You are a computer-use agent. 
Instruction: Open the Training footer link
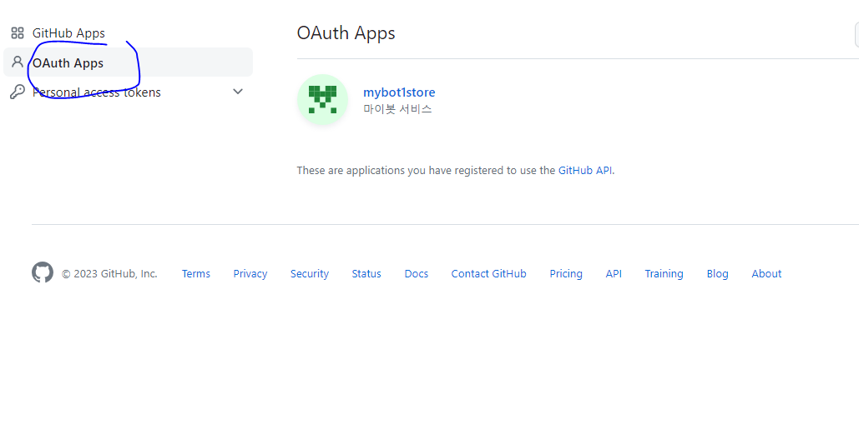click(664, 274)
